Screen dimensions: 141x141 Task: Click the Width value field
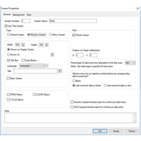click(19, 45)
